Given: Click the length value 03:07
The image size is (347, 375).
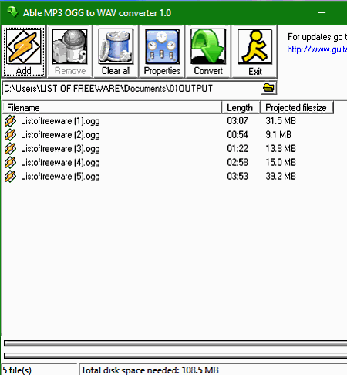Looking at the screenshot, I should pos(238,120).
